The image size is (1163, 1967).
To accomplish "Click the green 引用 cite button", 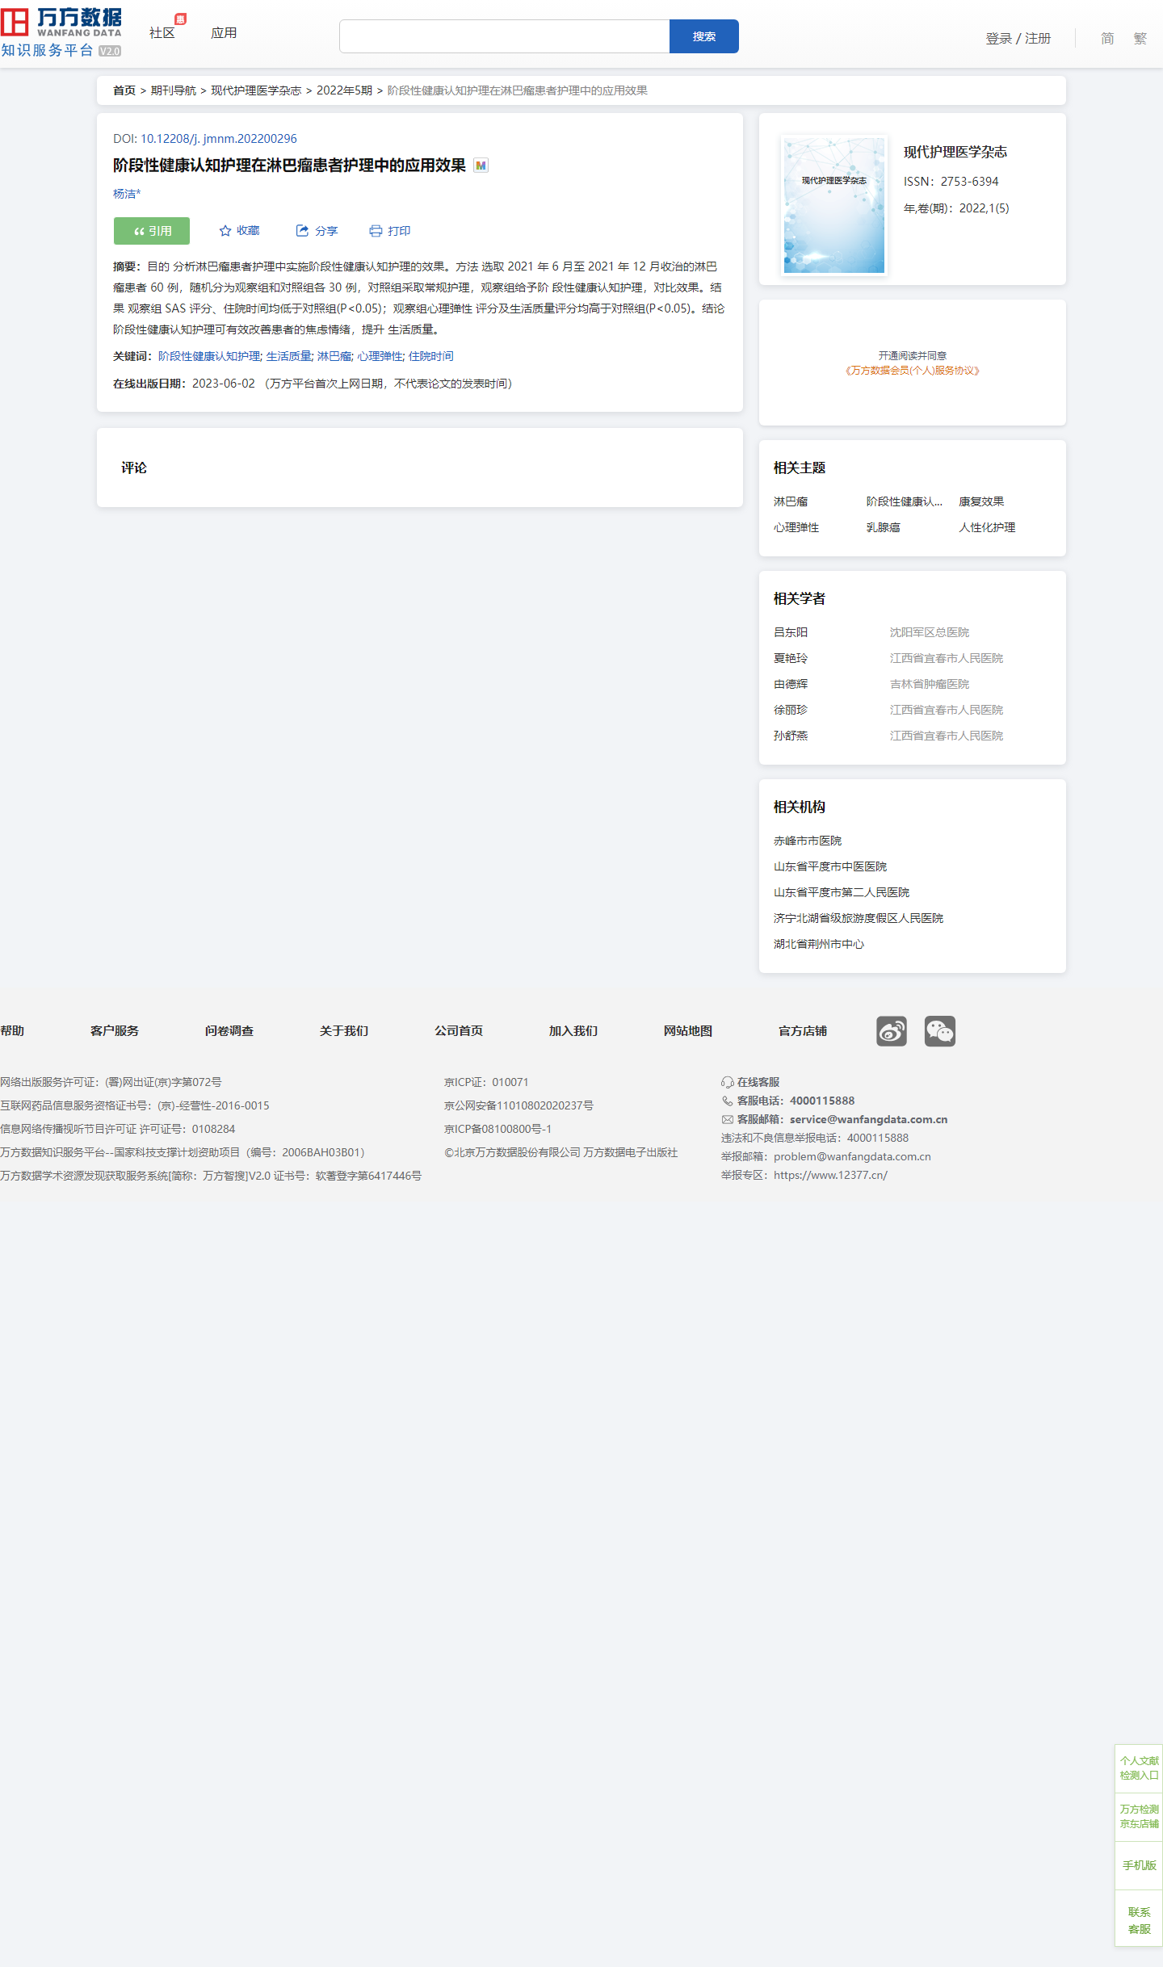I will click(x=152, y=231).
